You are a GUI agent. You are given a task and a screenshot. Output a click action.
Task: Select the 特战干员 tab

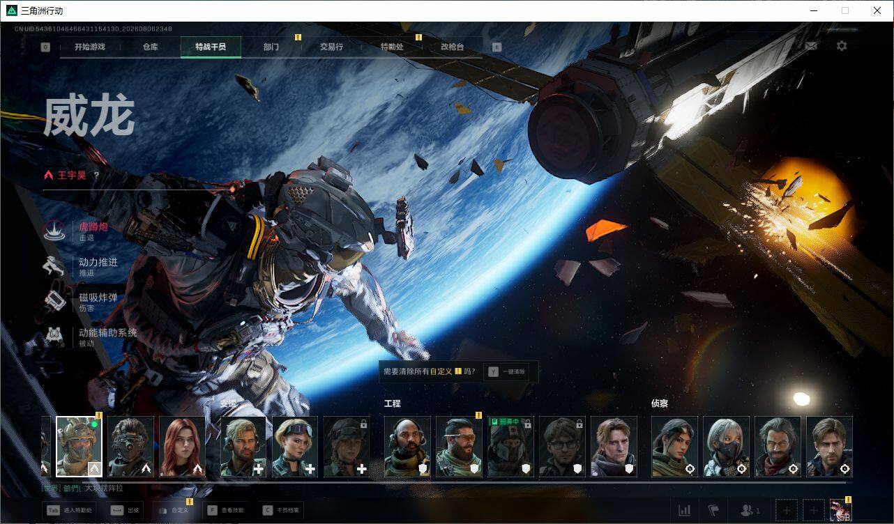click(x=211, y=47)
